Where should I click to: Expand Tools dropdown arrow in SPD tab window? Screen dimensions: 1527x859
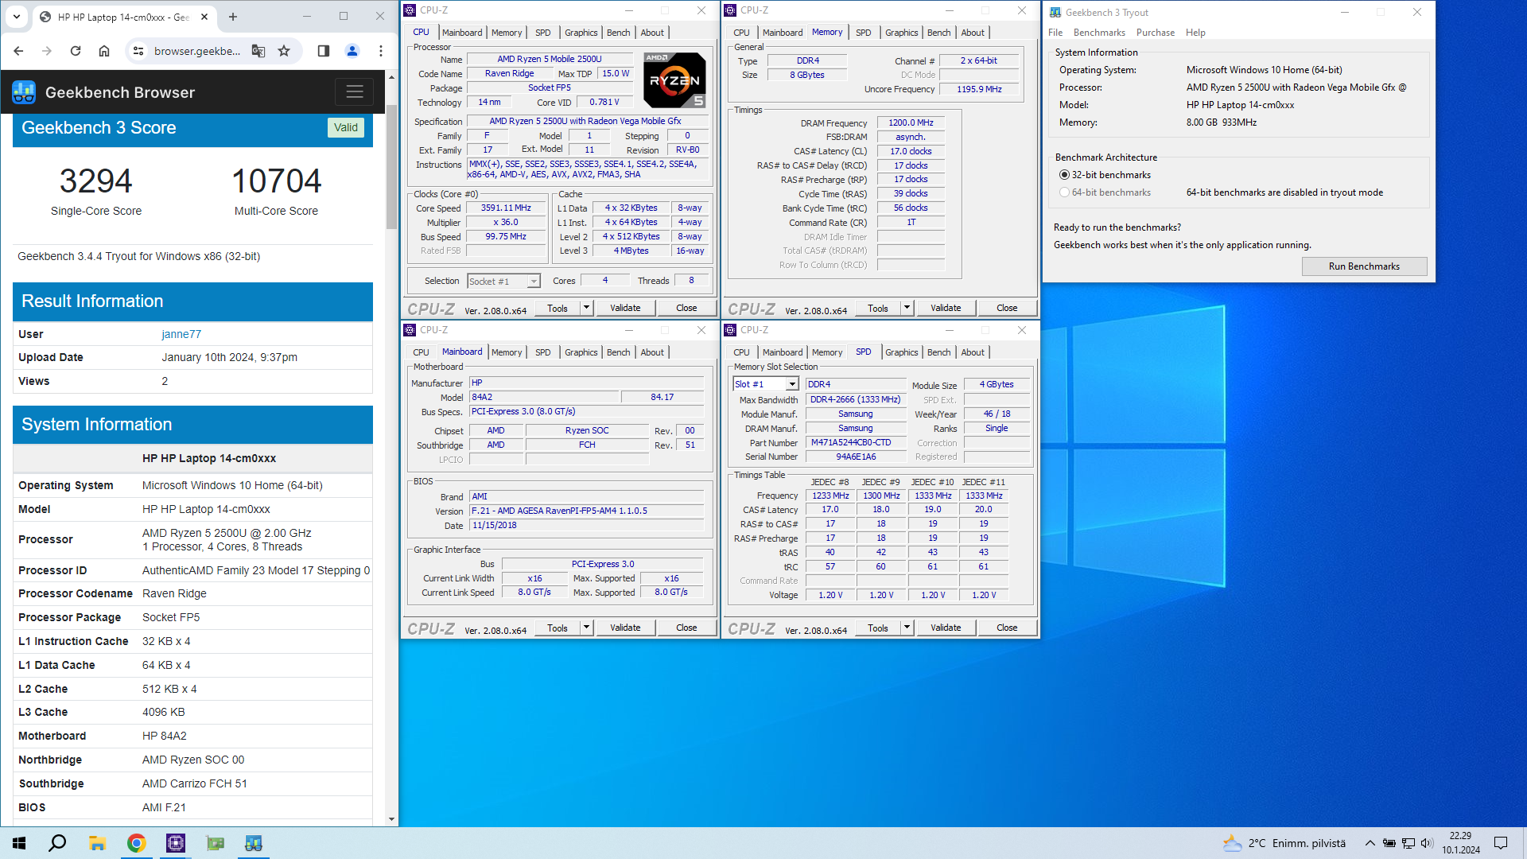(x=907, y=628)
